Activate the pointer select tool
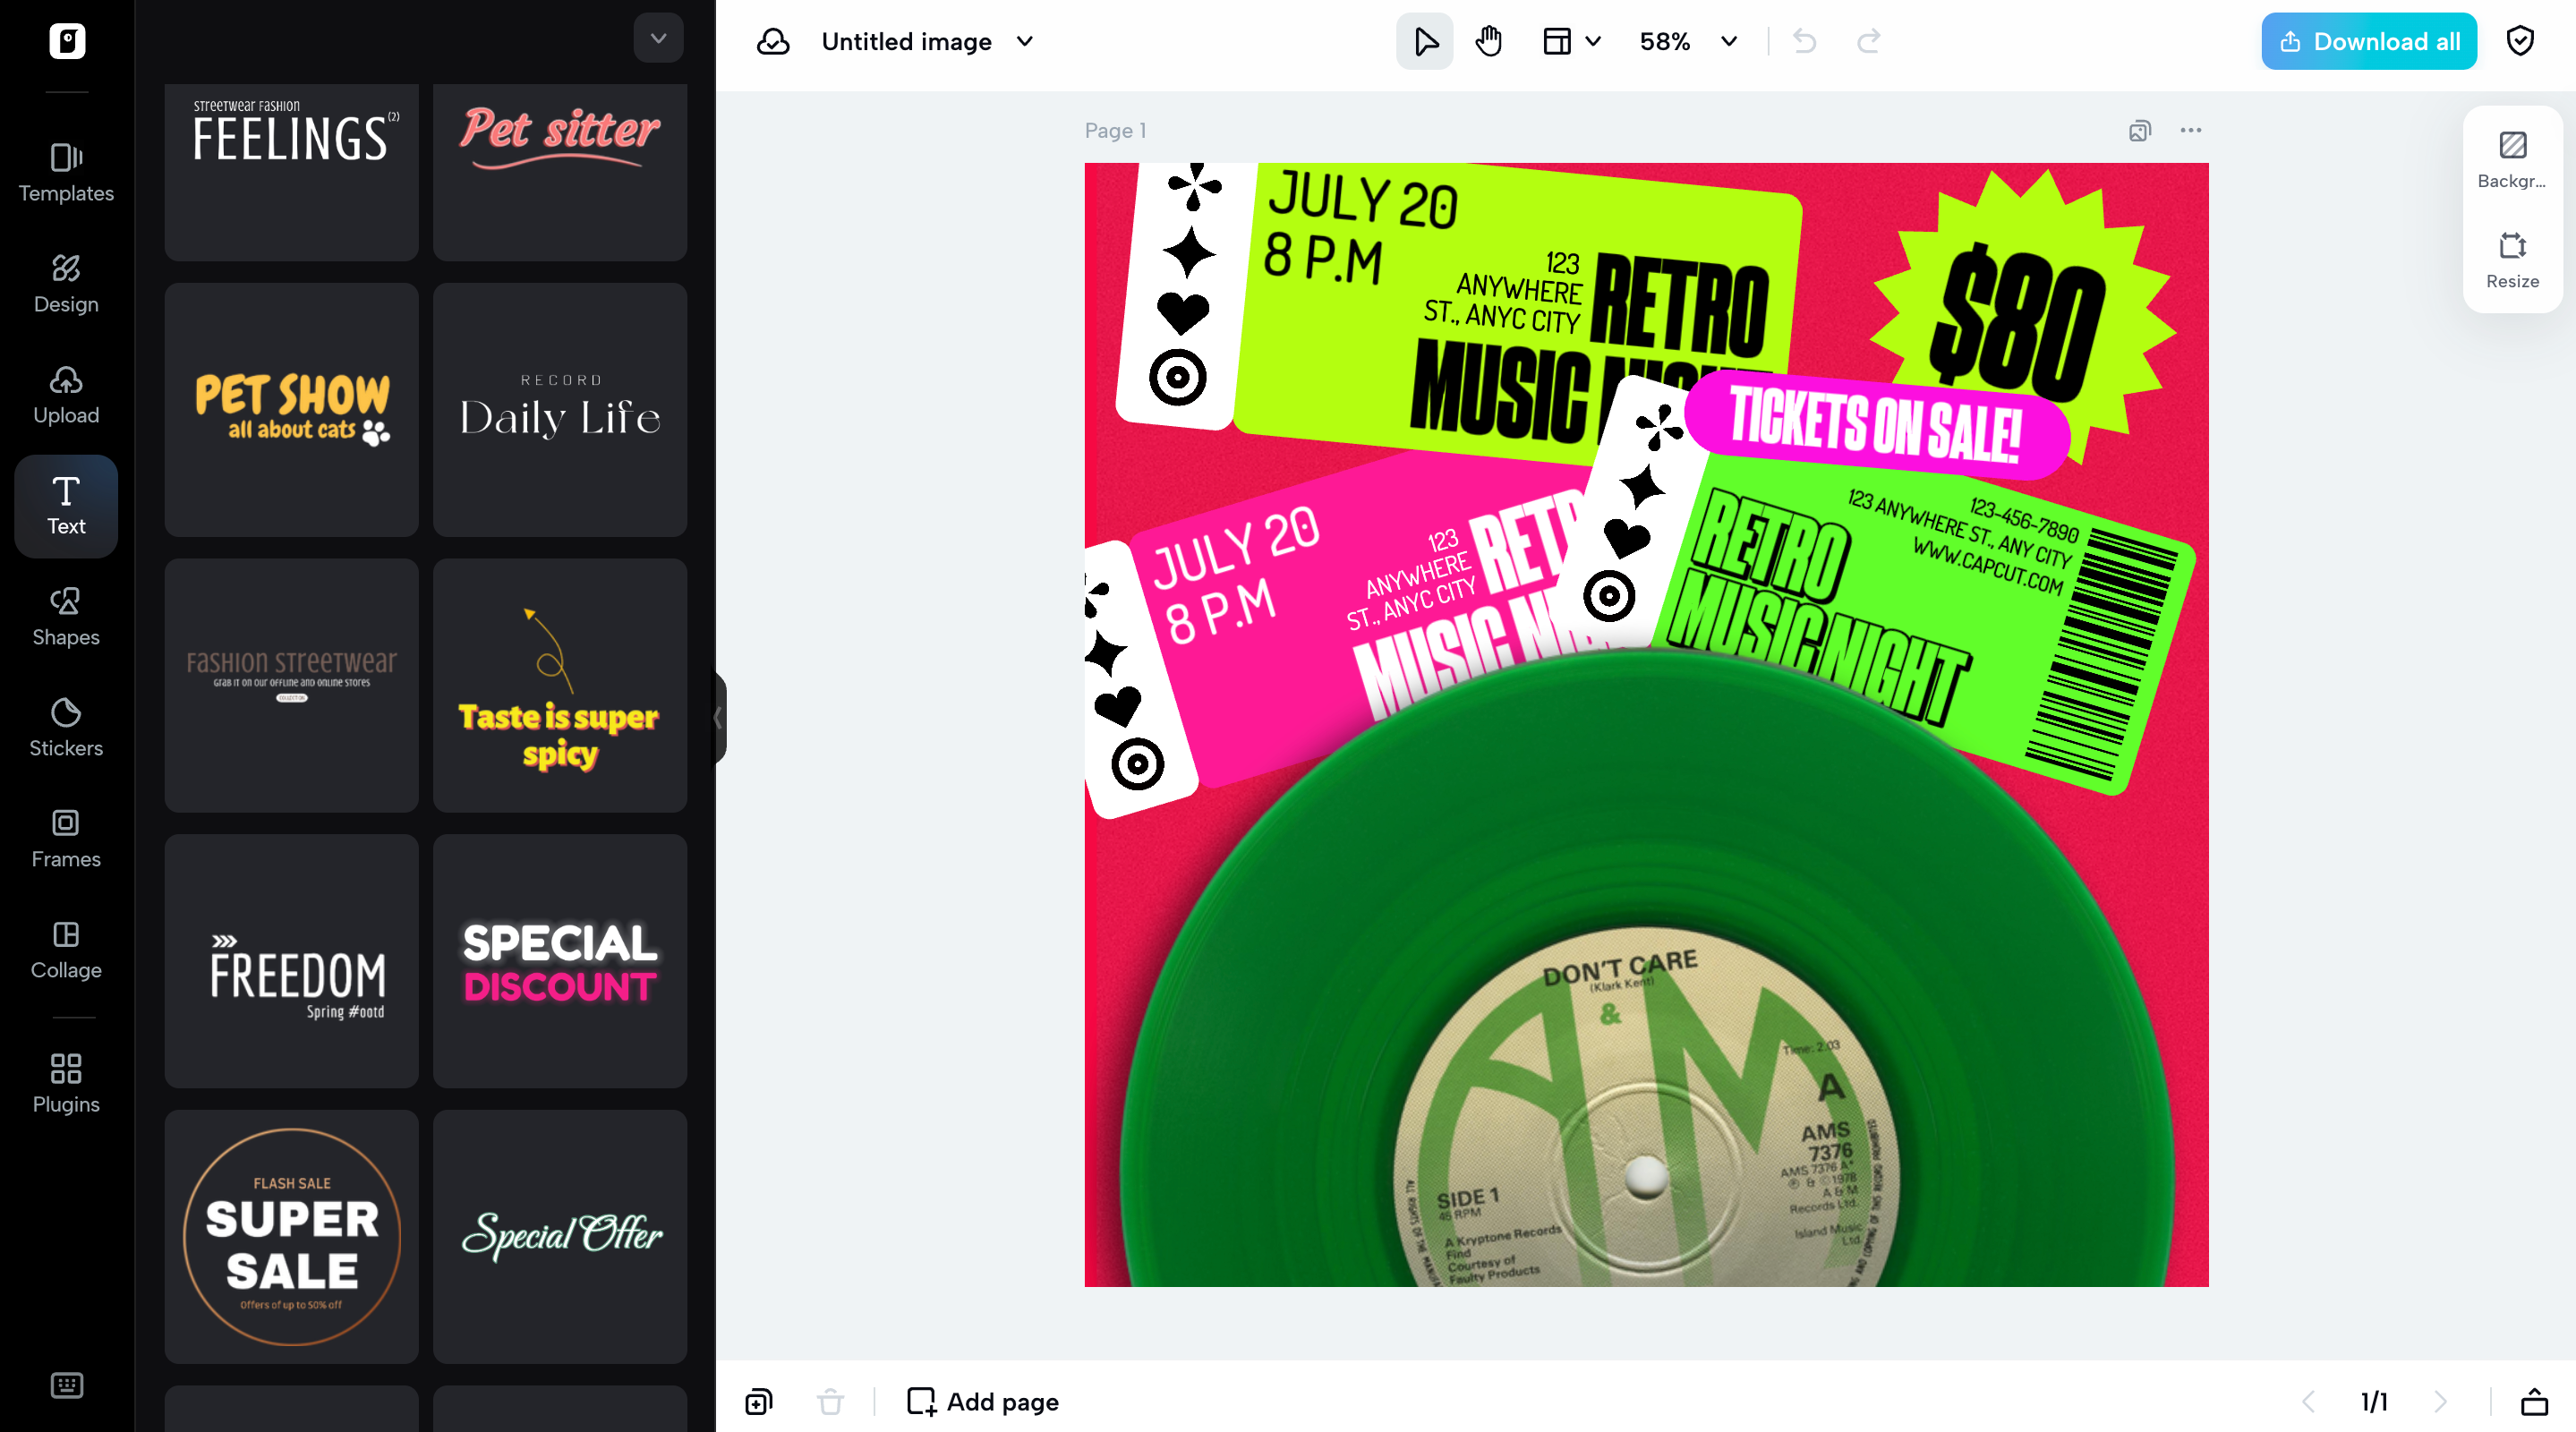The height and width of the screenshot is (1432, 2576). pos(1424,41)
